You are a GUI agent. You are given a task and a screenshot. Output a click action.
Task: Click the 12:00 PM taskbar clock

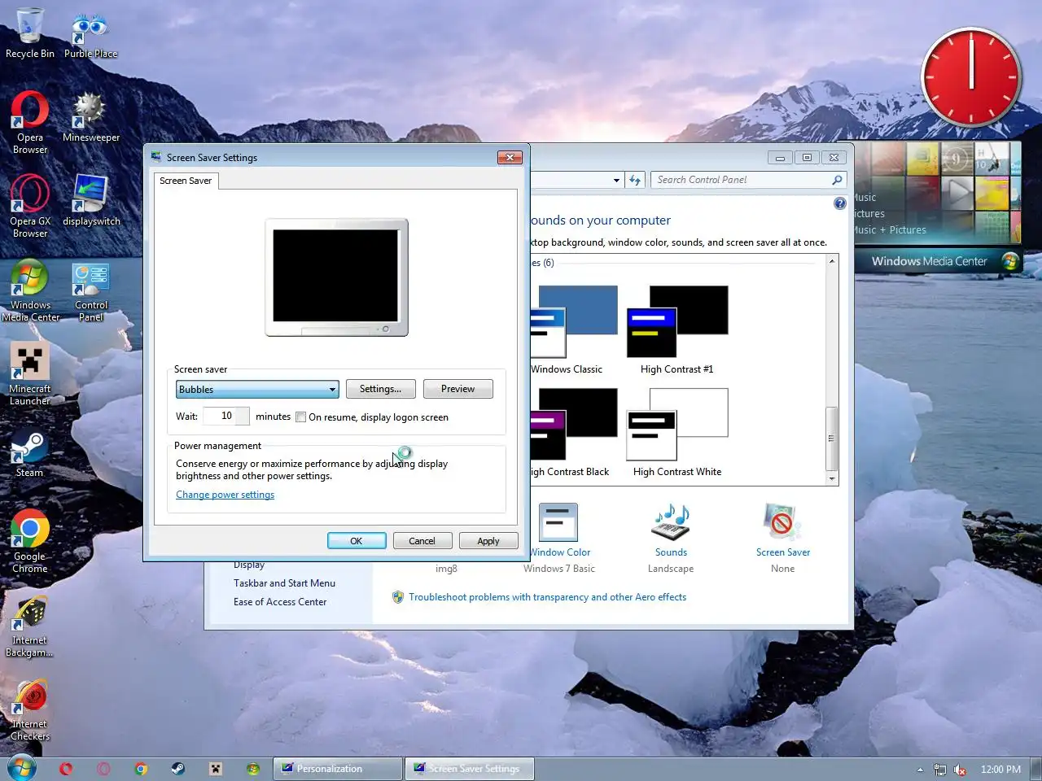(x=1000, y=770)
